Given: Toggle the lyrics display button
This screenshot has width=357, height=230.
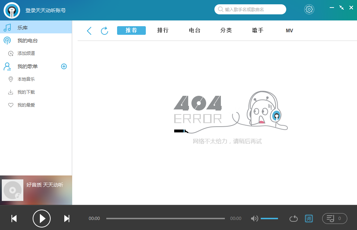Looking at the screenshot, I should click(x=309, y=218).
